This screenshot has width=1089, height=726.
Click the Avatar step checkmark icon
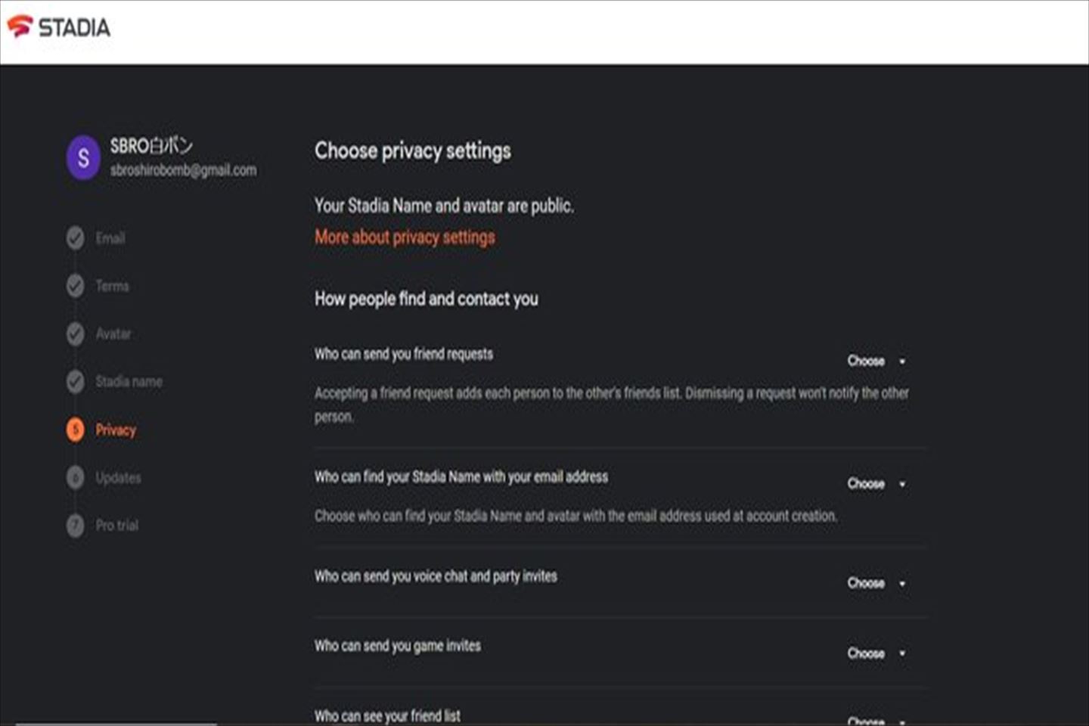(75, 334)
